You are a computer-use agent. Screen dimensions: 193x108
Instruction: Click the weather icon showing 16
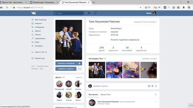tap(157, 7)
